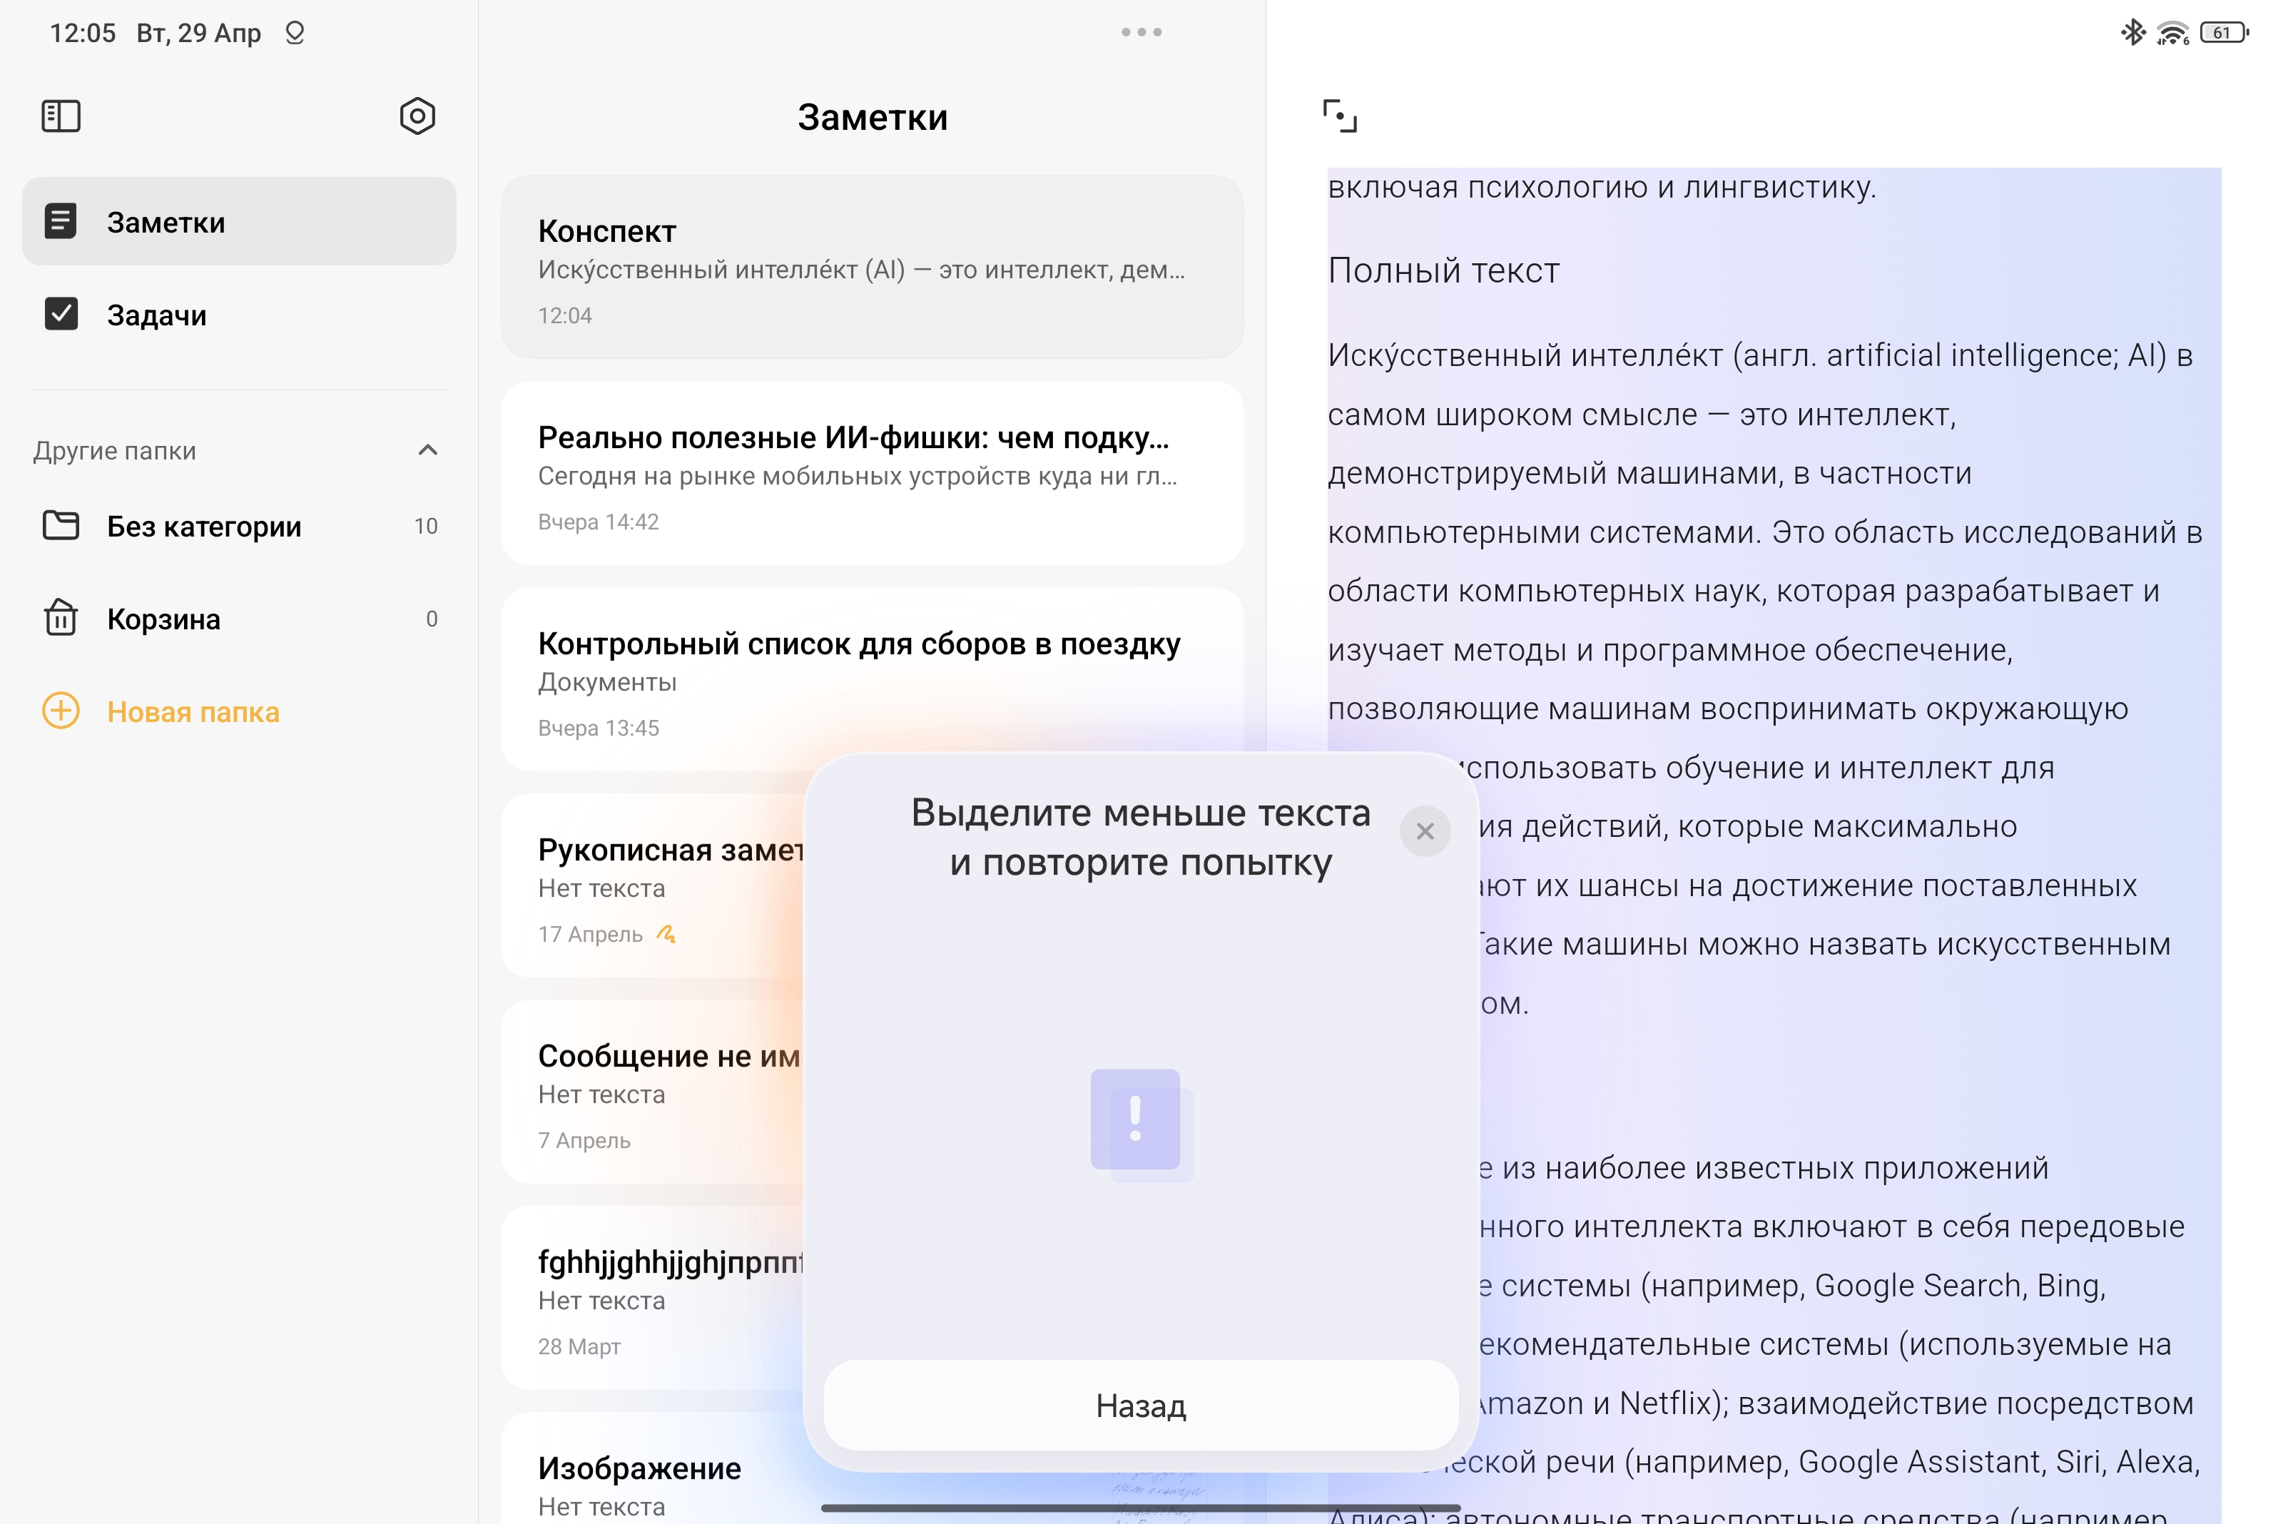Click the status bar icon after date
The height and width of the screenshot is (1524, 2283).
(x=295, y=33)
